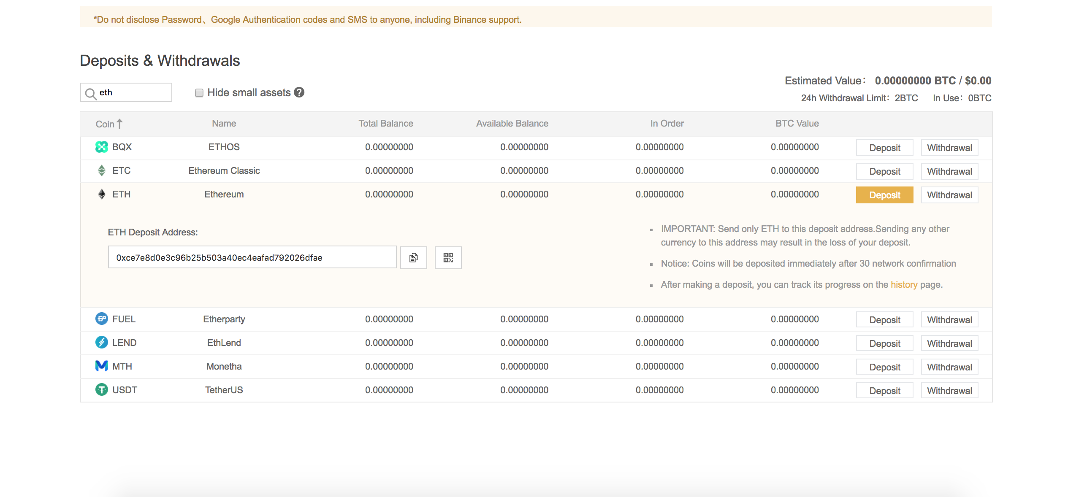Withdraw LEND EthLend
This screenshot has height=497, width=1068.
[950, 343]
